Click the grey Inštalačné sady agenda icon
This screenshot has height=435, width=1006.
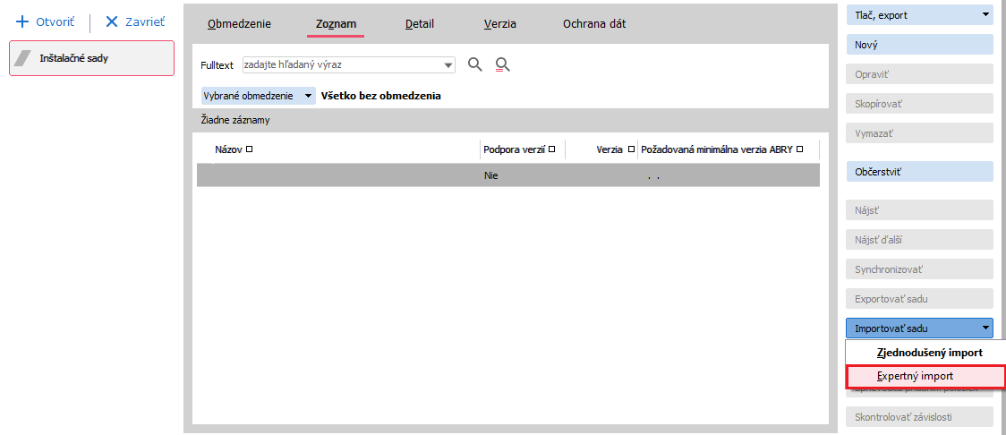tap(26, 58)
